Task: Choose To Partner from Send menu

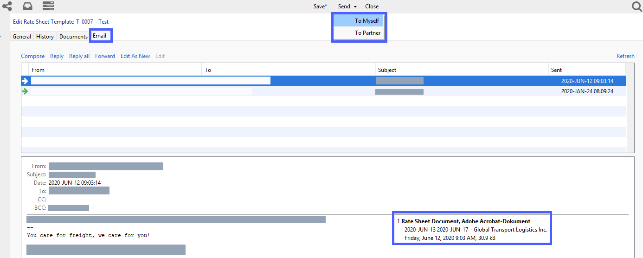Action: tap(359, 33)
